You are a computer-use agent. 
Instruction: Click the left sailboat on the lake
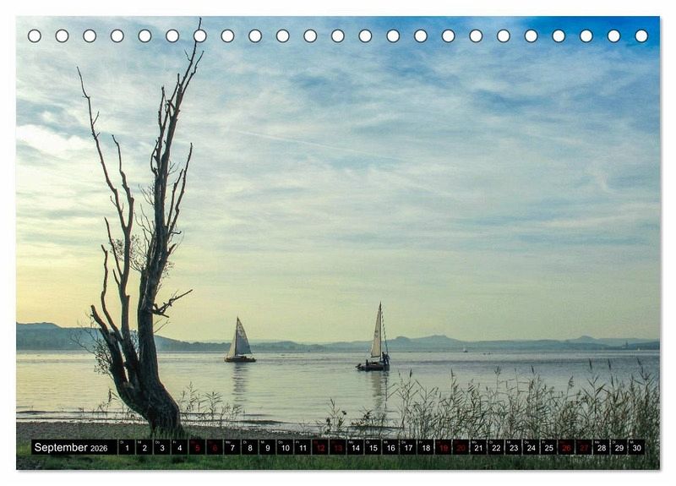tap(240, 342)
